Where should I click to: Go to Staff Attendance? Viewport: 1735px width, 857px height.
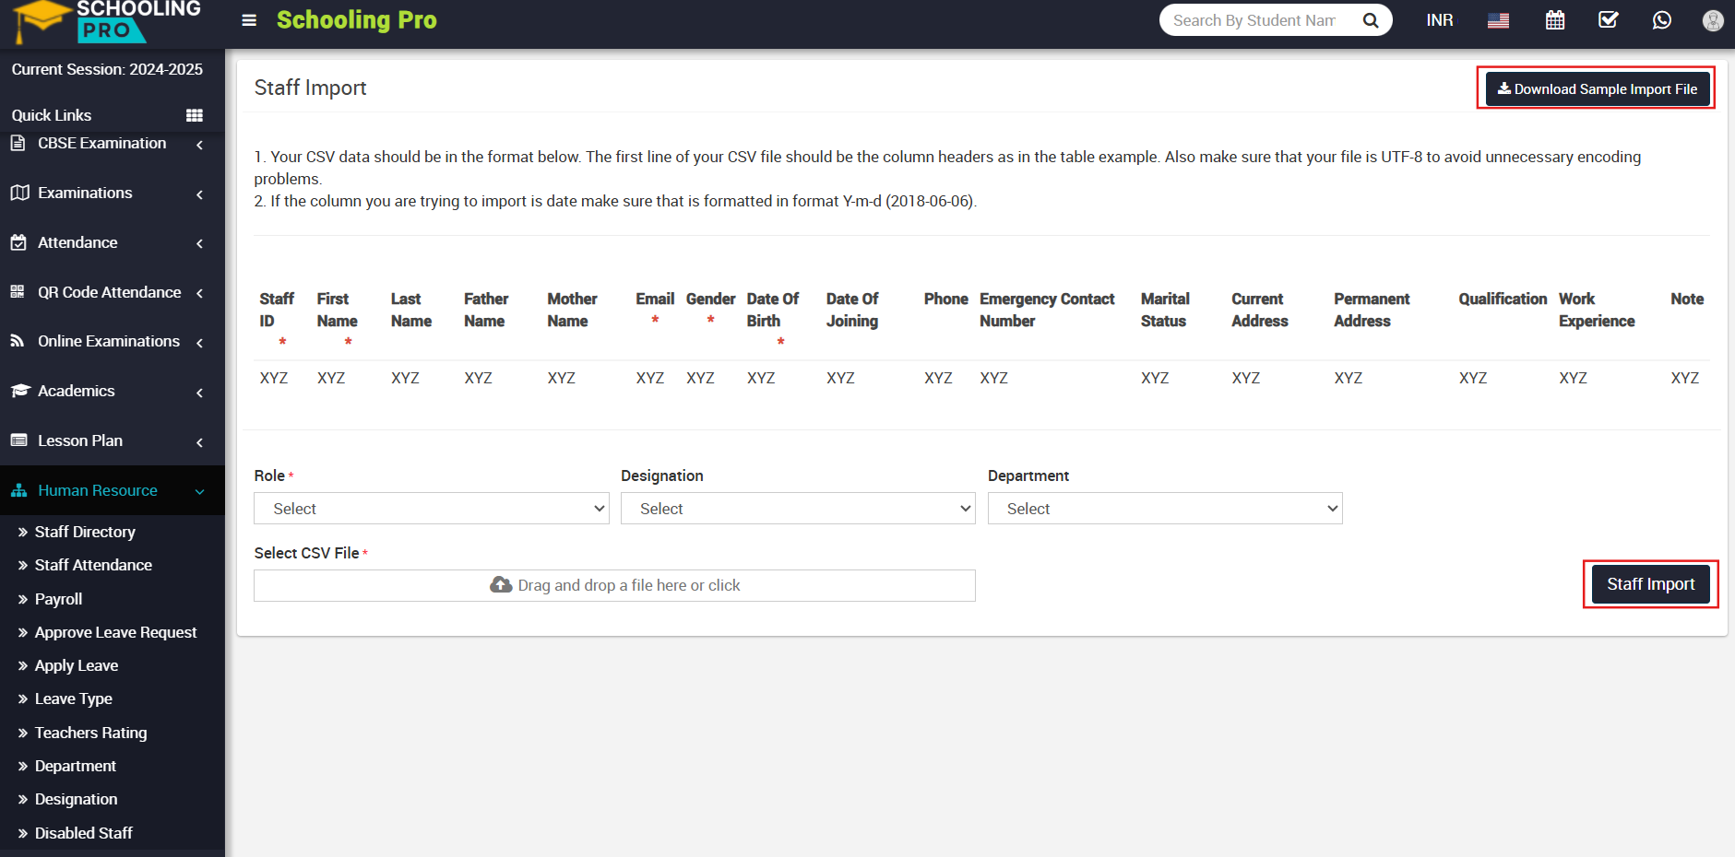(x=93, y=565)
